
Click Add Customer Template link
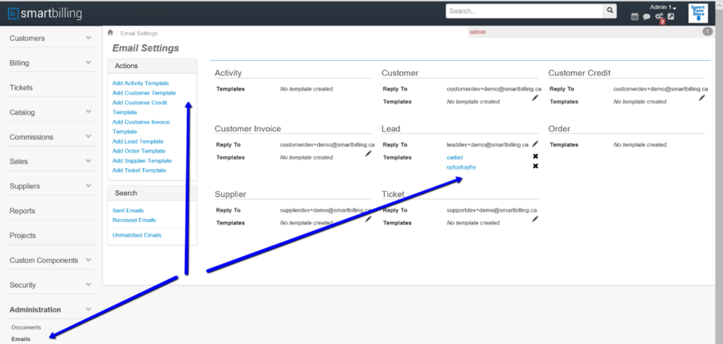point(144,93)
